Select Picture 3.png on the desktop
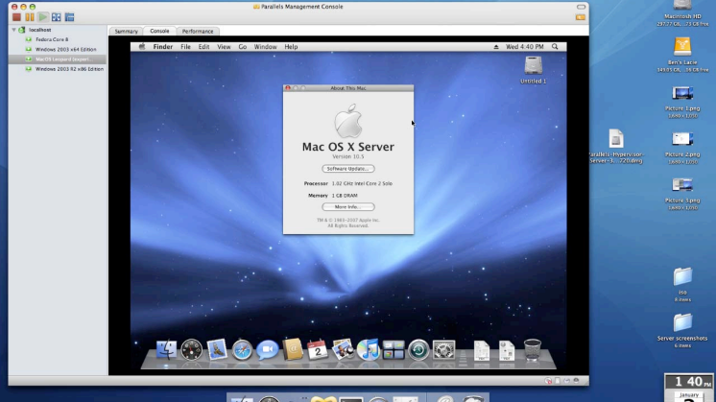The image size is (716, 402). coord(682,193)
